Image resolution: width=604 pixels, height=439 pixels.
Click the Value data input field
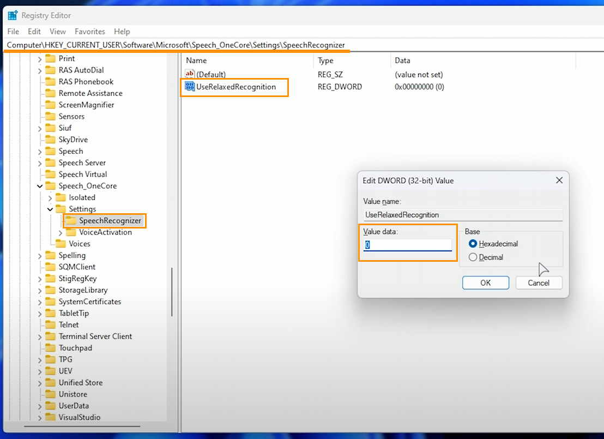(x=408, y=245)
